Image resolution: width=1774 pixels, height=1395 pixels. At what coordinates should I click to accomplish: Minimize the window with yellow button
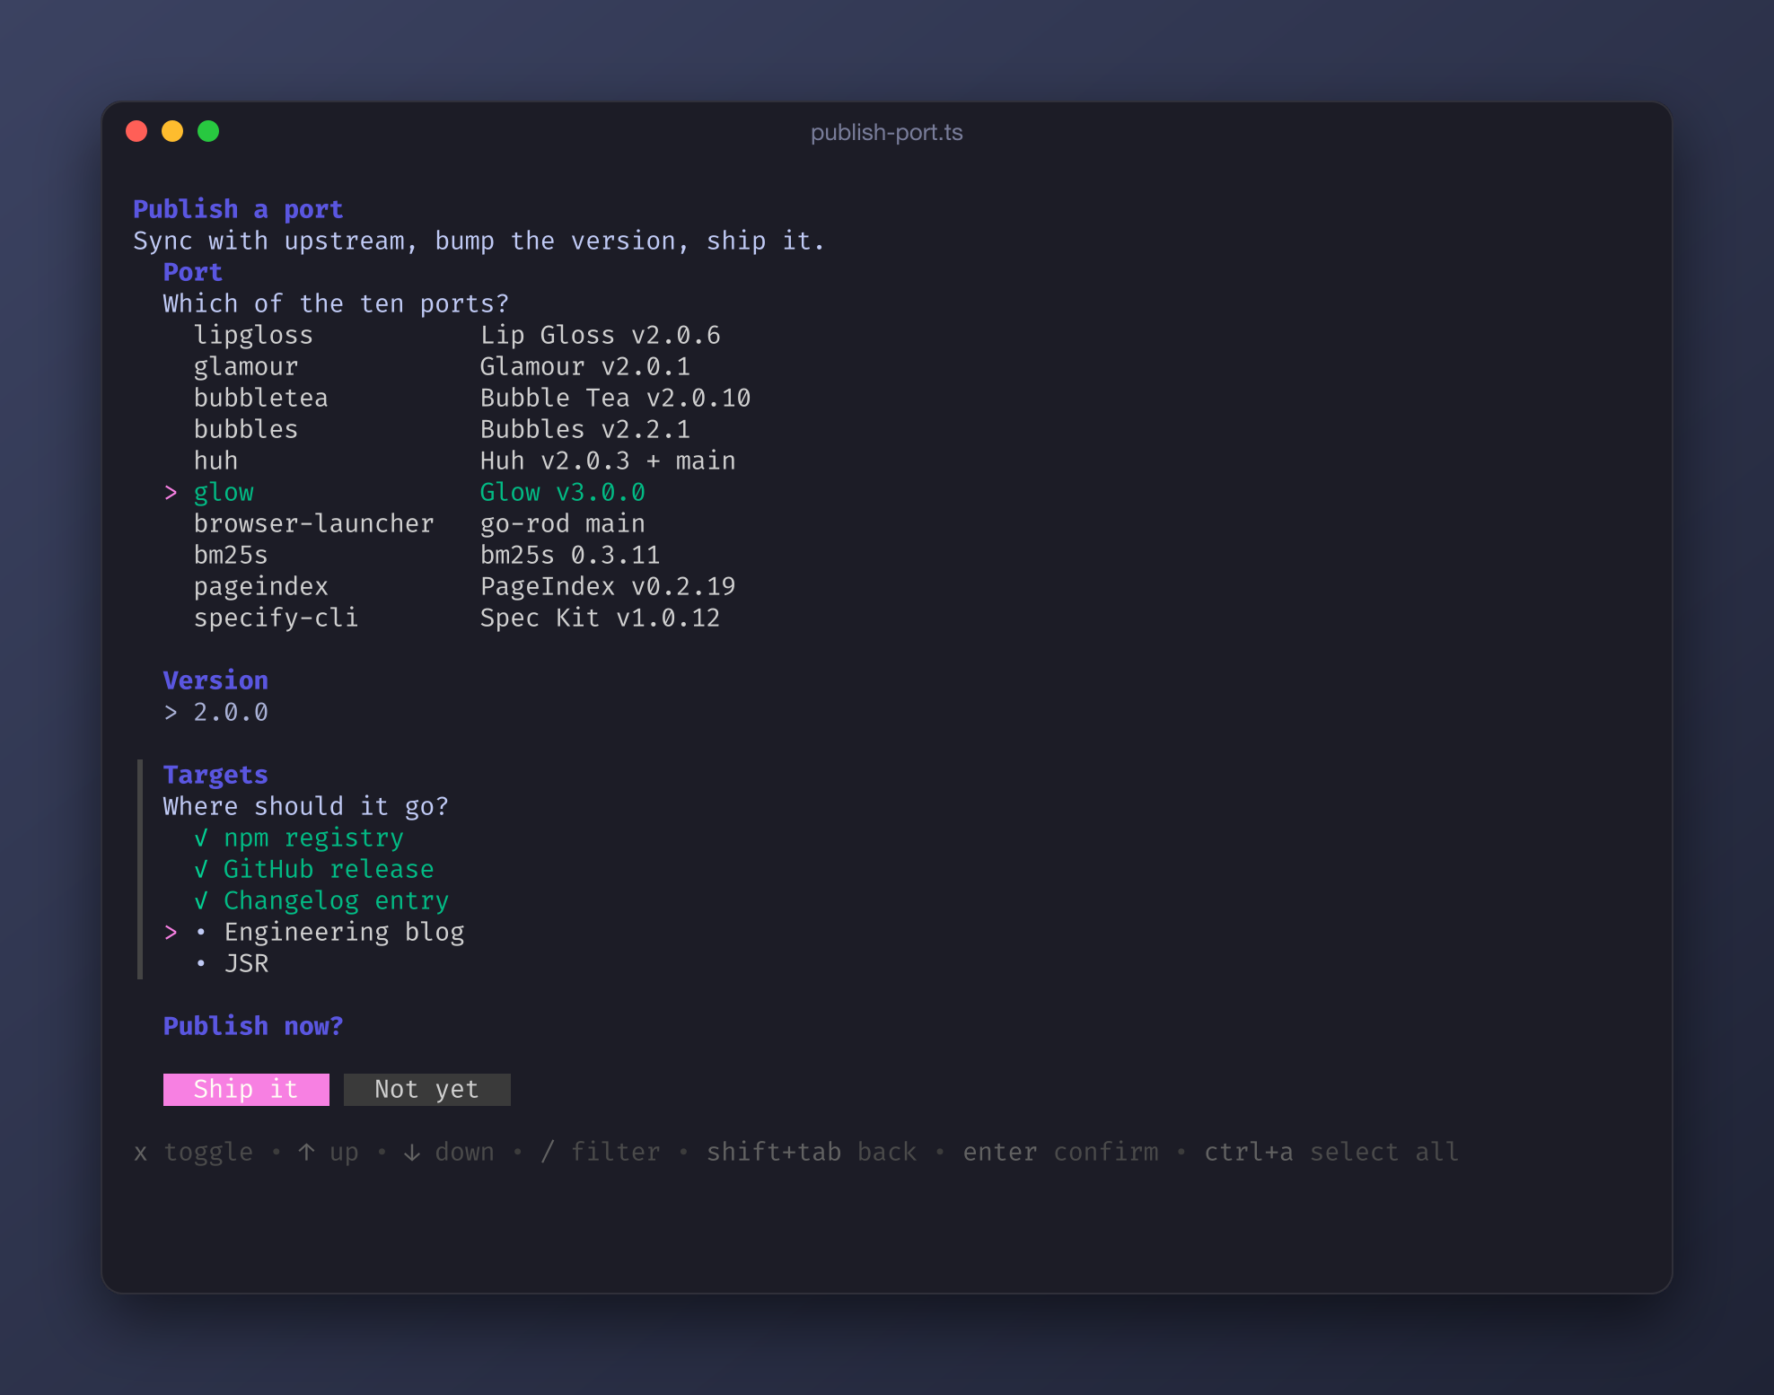pos(172,131)
